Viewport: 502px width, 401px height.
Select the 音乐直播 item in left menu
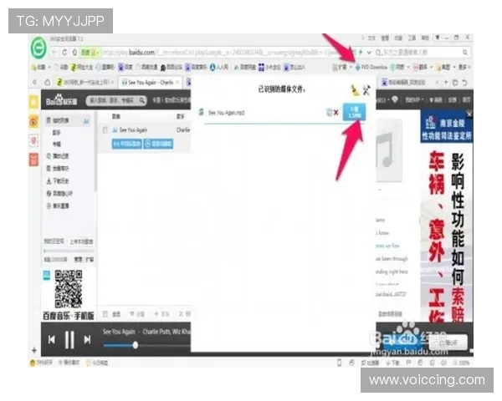58,206
